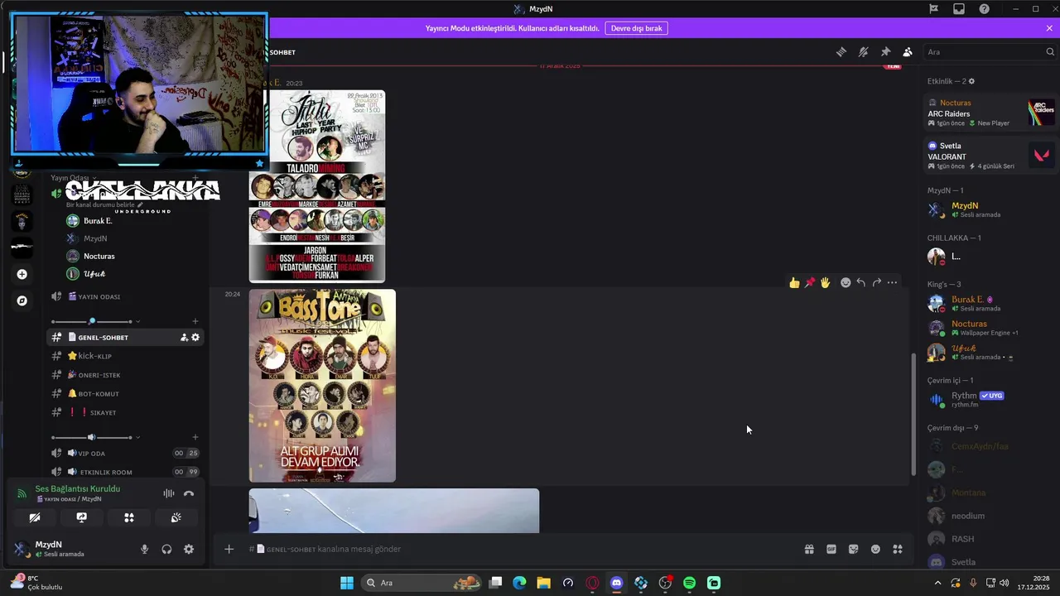Viewport: 1060px width, 596px height.
Task: Attach a file with plus button
Action: coord(229,549)
